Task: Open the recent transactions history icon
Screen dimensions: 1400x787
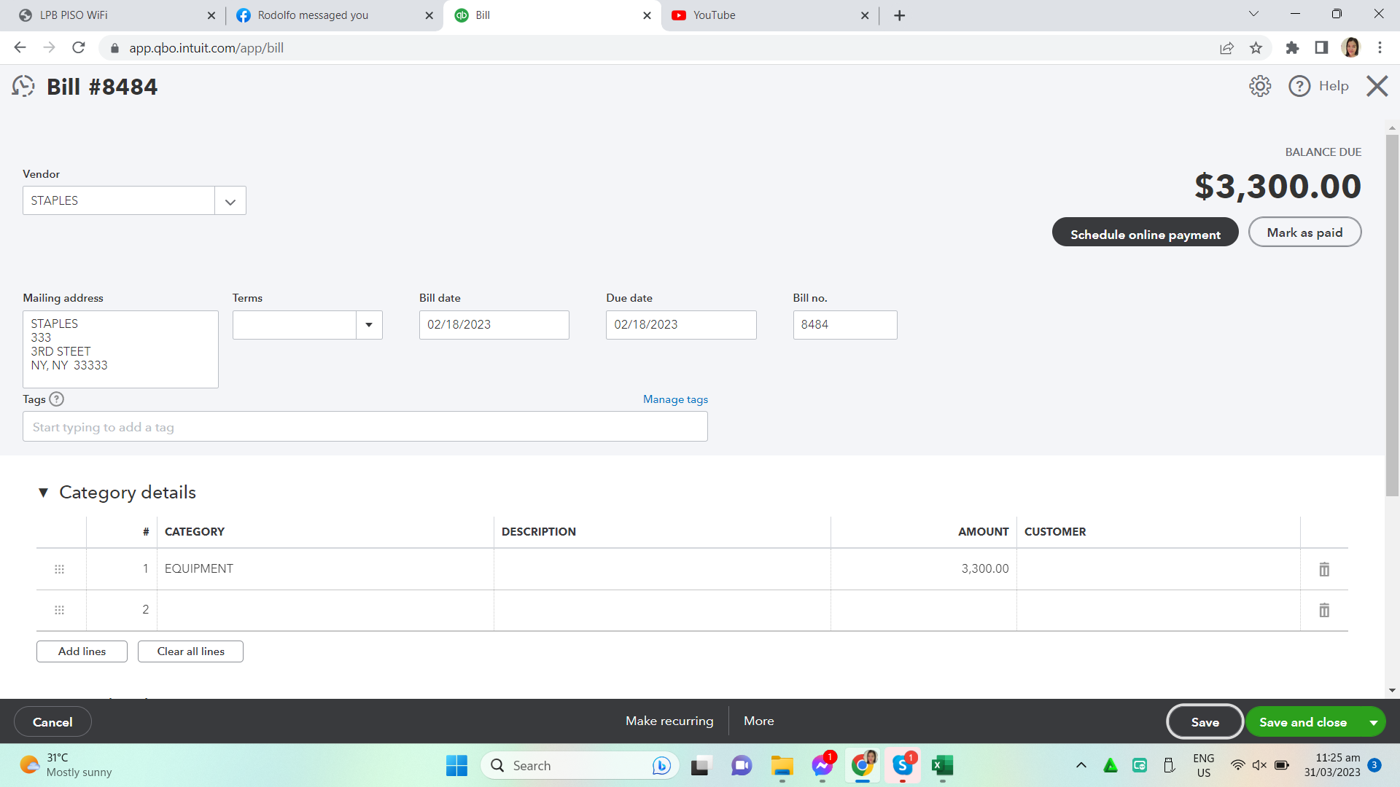Action: [x=23, y=87]
